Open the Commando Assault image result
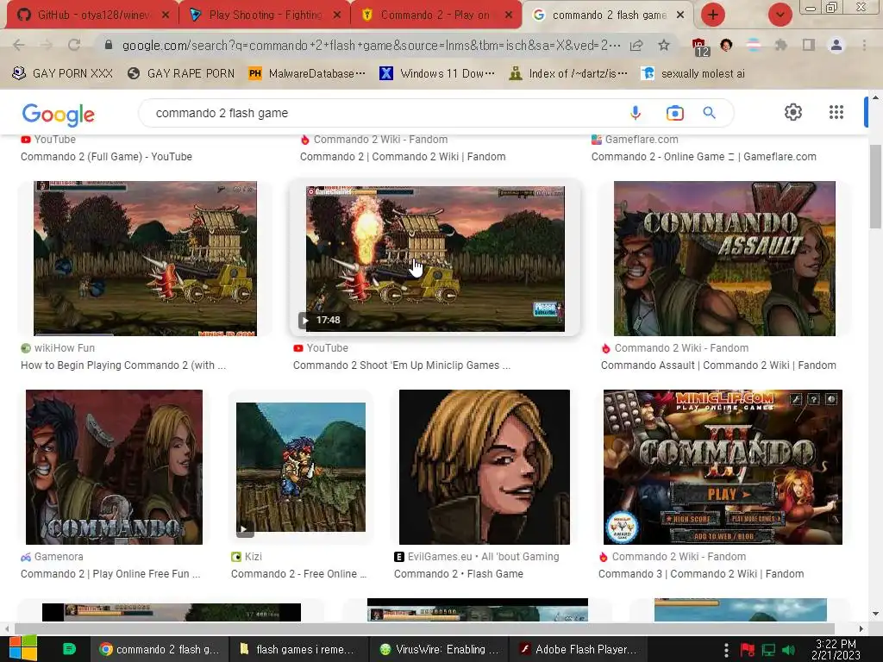 click(x=724, y=259)
